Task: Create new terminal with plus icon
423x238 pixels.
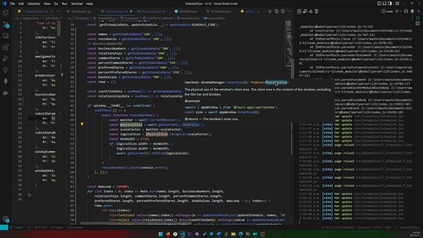Action: tap(397, 11)
